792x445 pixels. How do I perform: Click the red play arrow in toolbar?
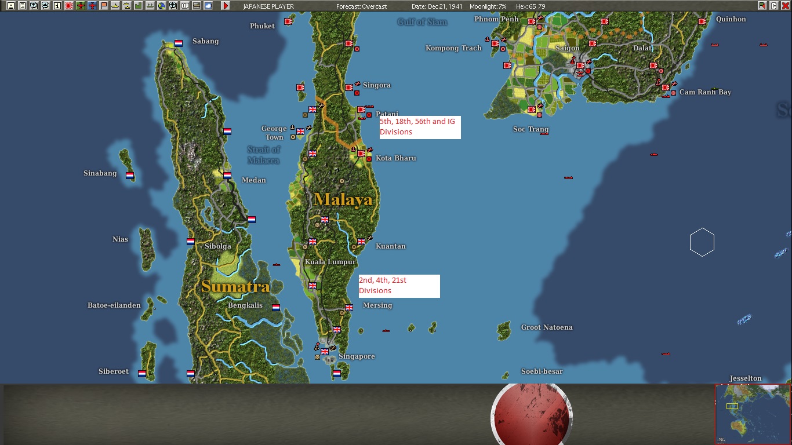coord(226,6)
